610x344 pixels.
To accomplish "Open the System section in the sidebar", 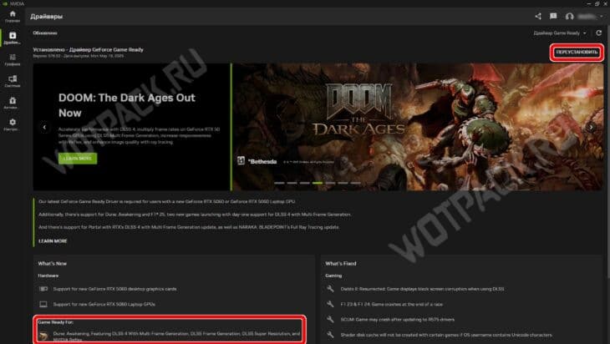I will 13,81.
